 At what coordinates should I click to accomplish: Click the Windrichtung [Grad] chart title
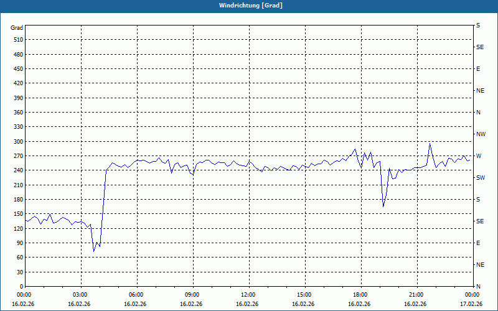251,6
